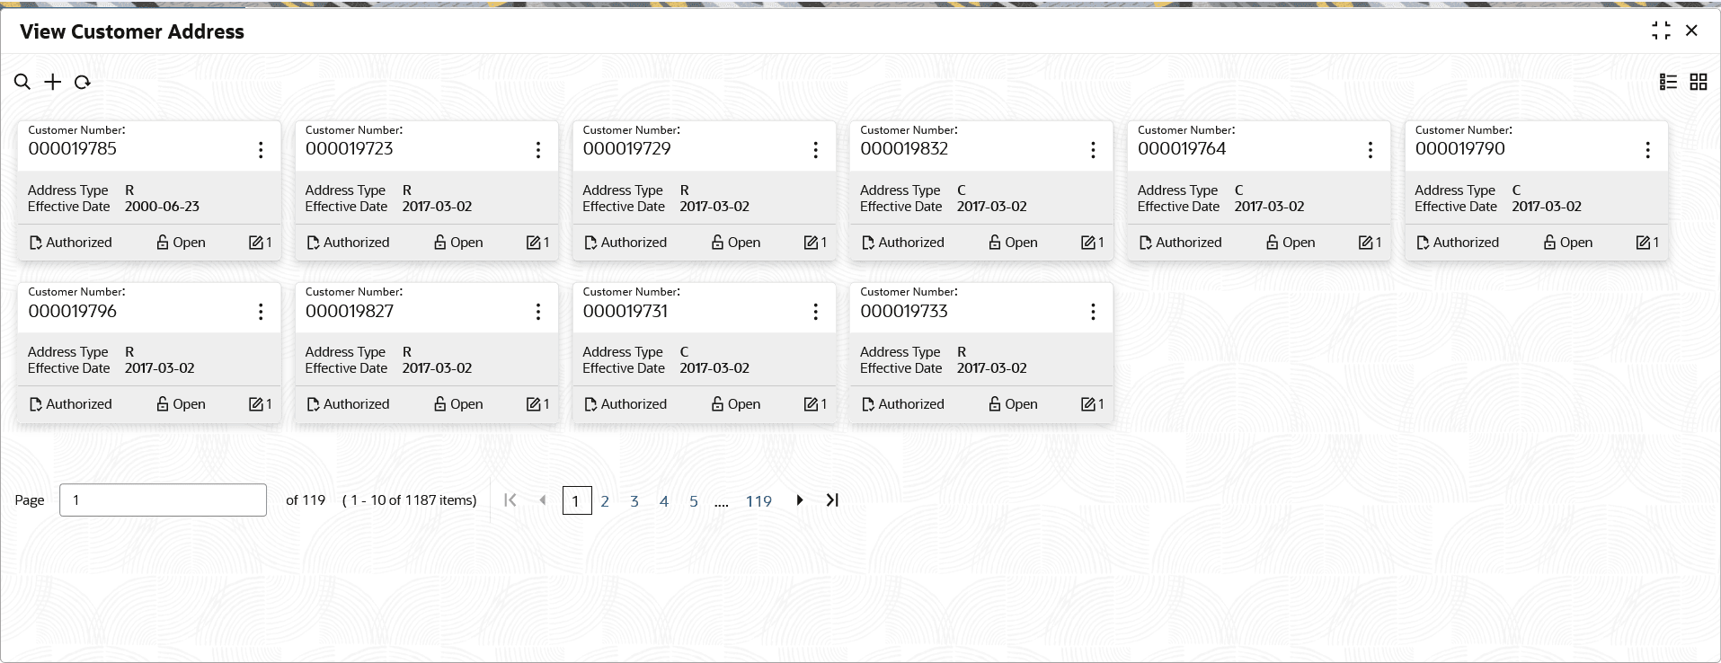
Task: Open kebab menu for customer 000019731
Action: point(815,312)
